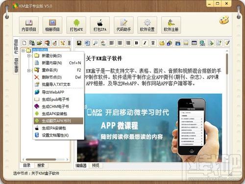
Task: Click the insert table icon
Action: click(x=194, y=43)
